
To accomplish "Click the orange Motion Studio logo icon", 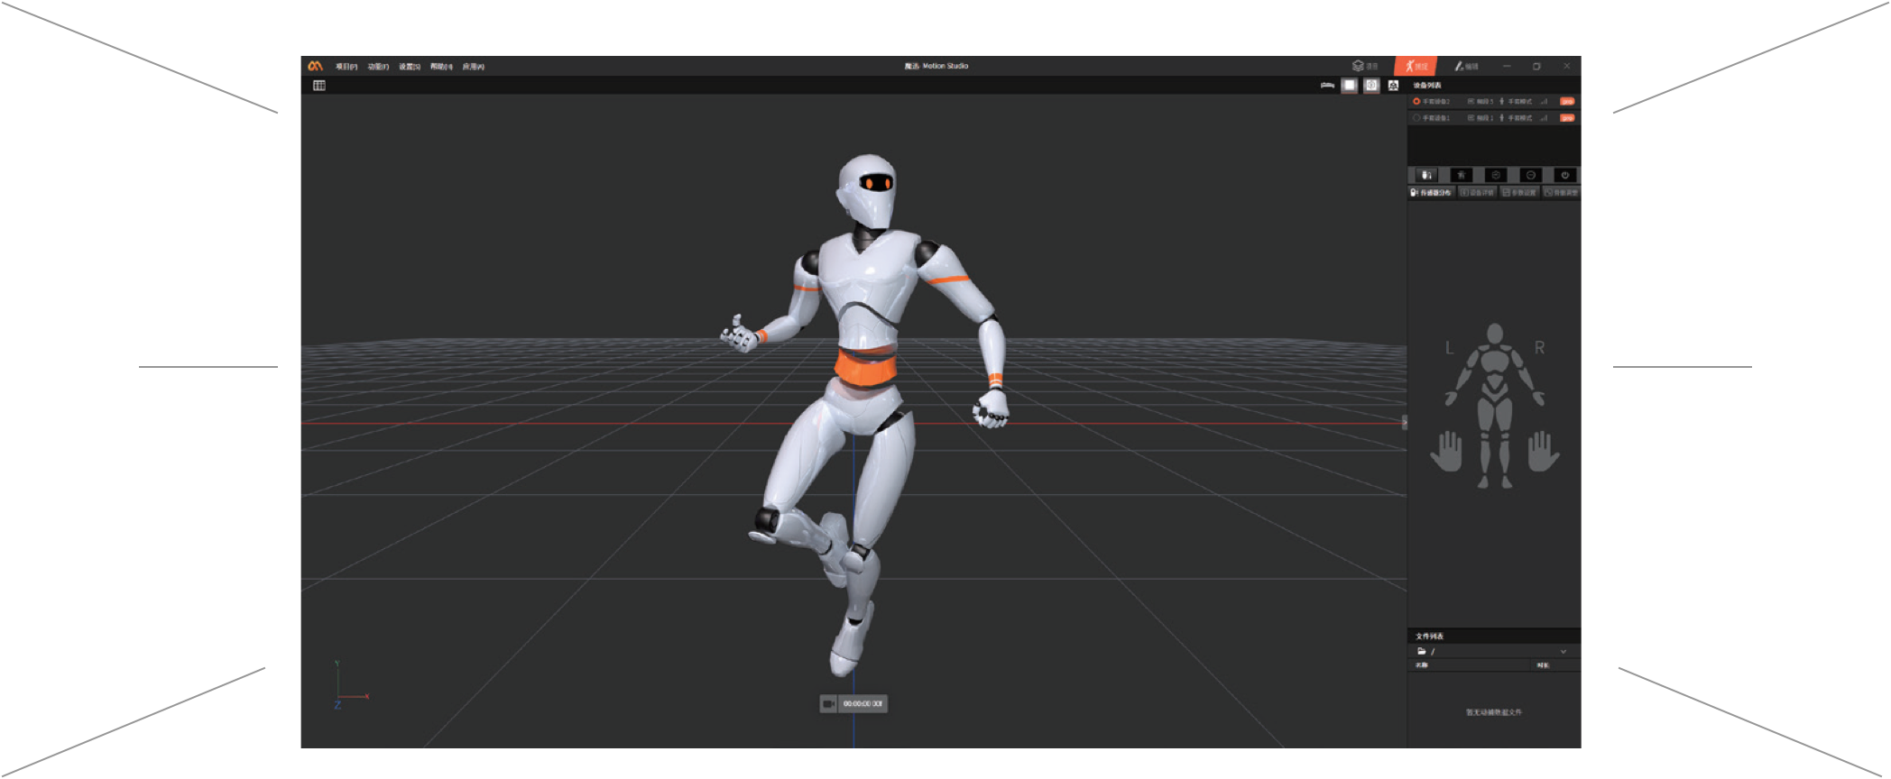I will (x=315, y=66).
